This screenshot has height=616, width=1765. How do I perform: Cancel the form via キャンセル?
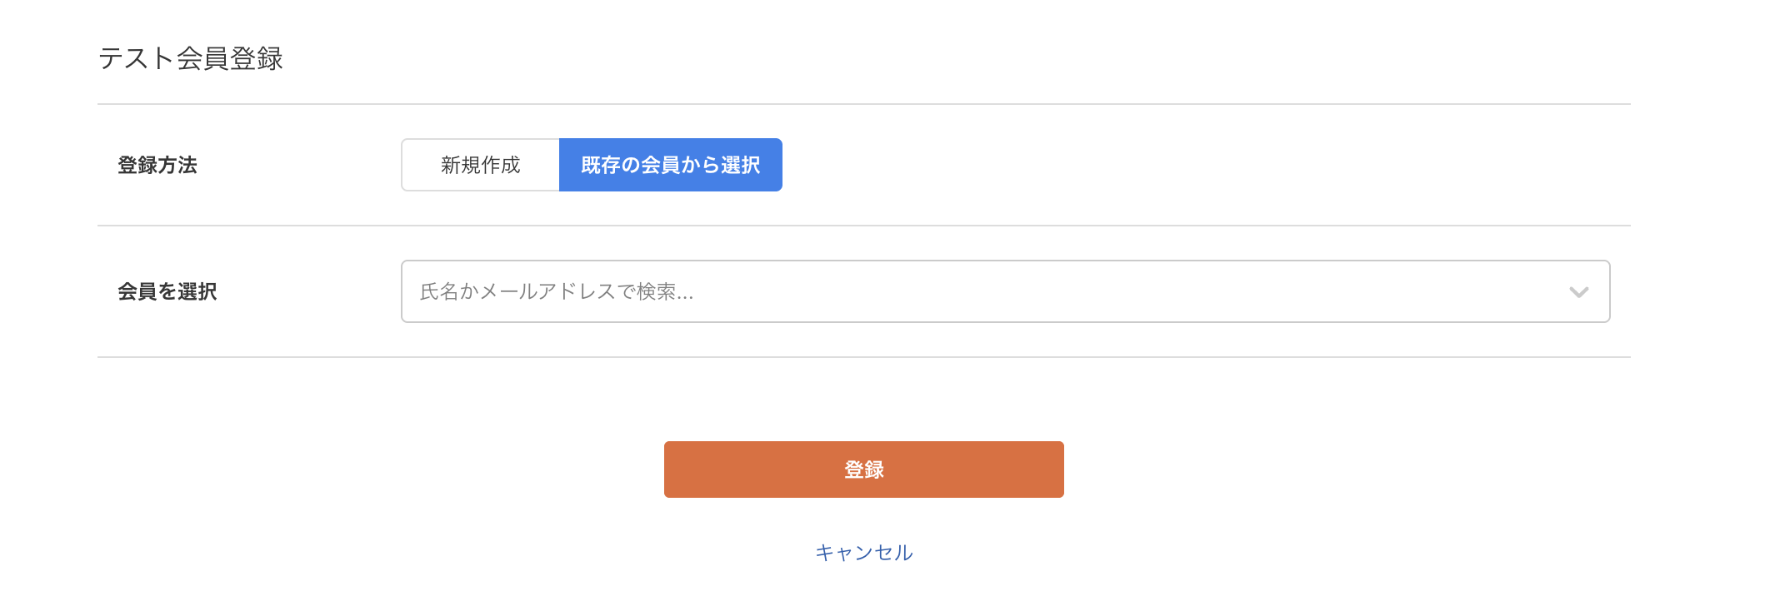[863, 551]
